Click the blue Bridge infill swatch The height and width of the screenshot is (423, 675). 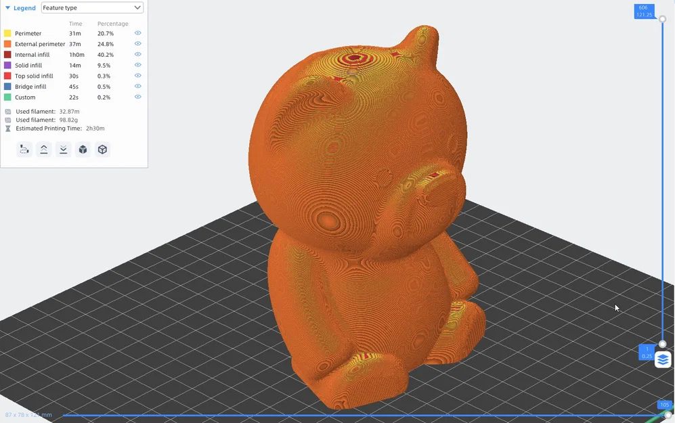7,87
